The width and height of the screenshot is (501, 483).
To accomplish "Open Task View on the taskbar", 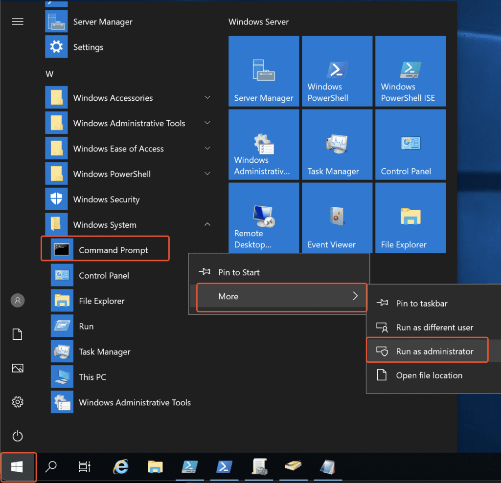I will tap(84, 467).
